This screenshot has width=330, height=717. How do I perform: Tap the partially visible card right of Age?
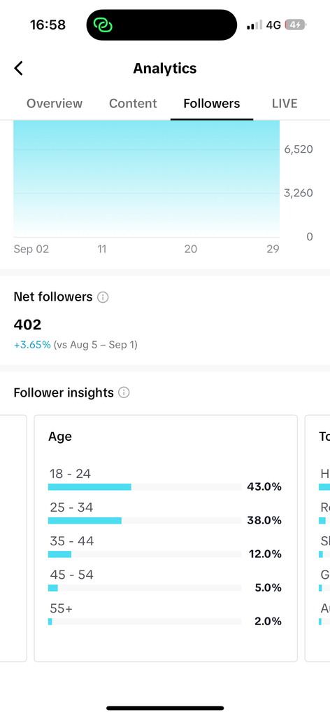pos(317,538)
